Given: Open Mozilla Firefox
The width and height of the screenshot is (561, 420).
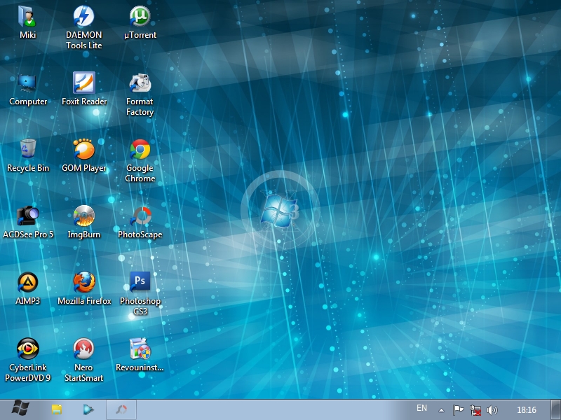Looking at the screenshot, I should coord(84,280).
